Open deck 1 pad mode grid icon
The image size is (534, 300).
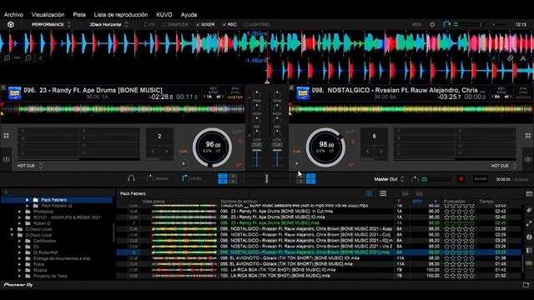coord(7,135)
